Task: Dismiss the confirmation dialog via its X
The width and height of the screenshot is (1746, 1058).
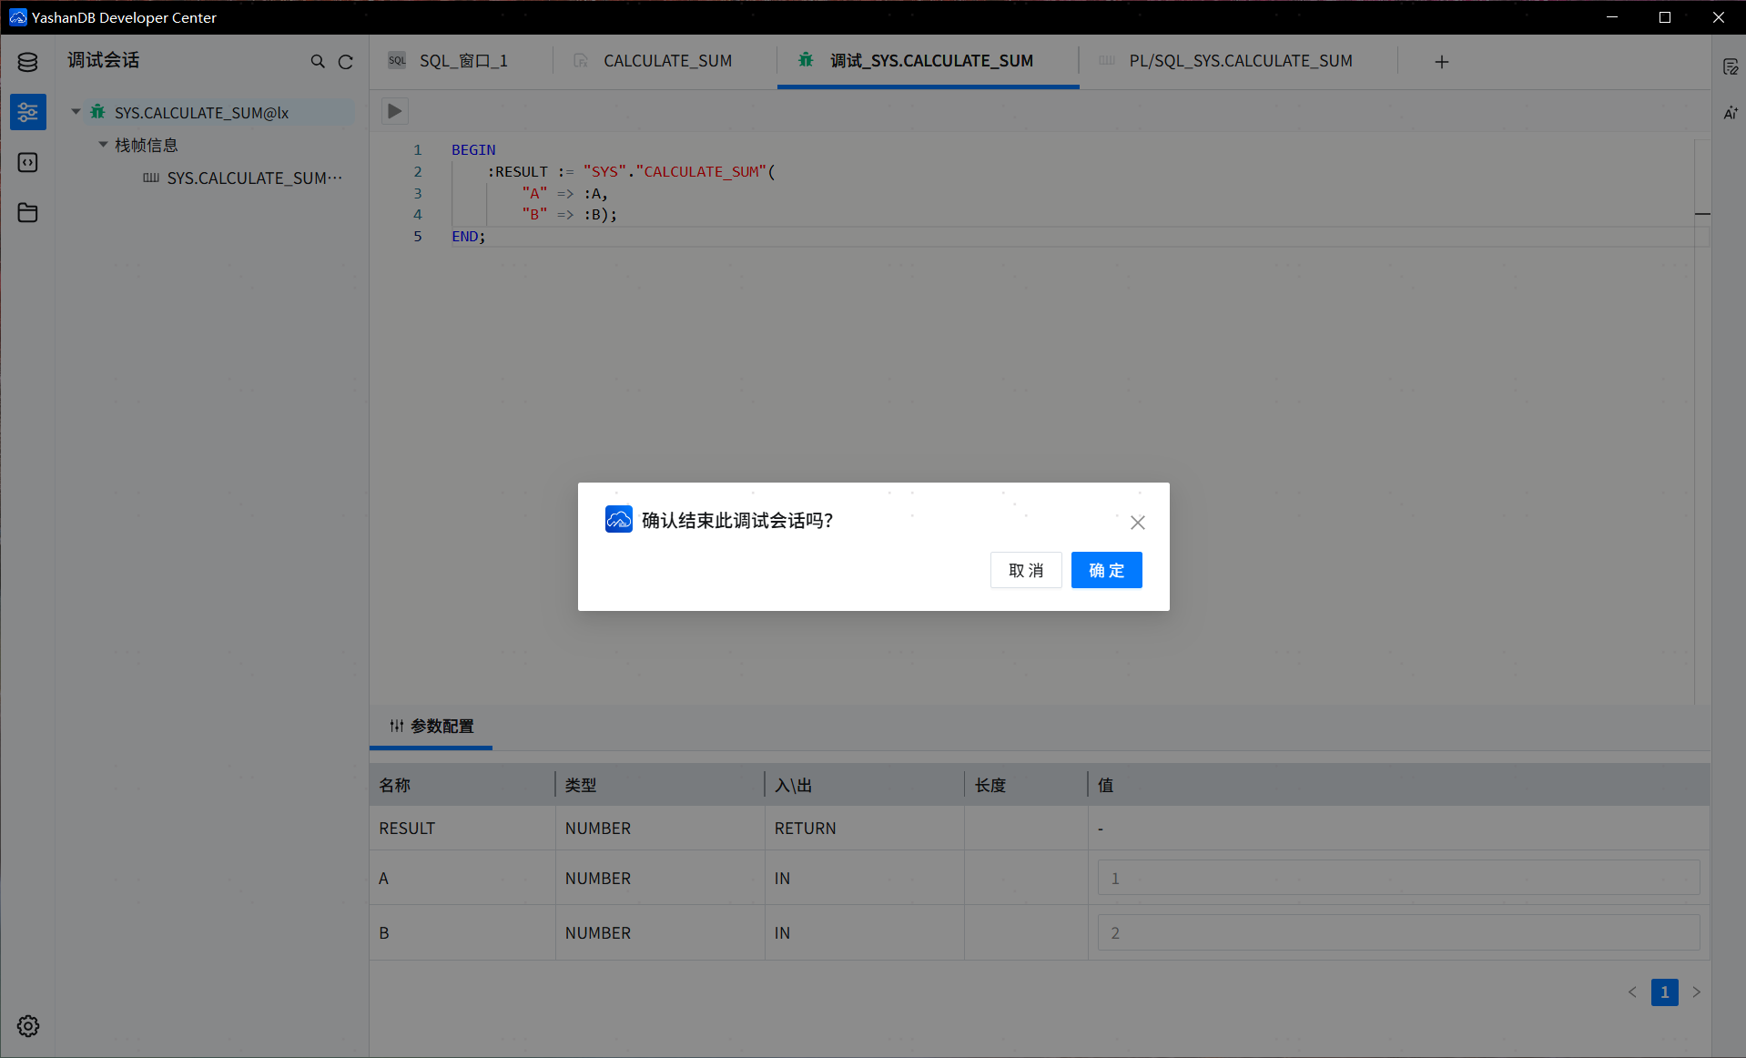Action: [1137, 522]
